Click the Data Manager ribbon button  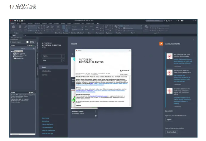click(20, 28)
